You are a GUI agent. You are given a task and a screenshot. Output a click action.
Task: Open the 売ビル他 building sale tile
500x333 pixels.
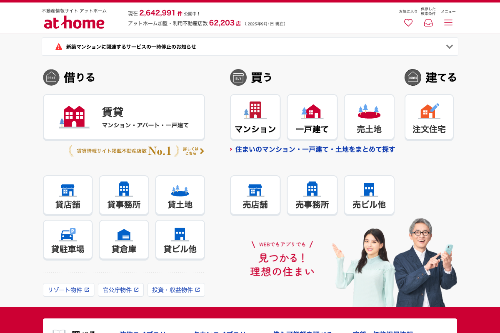(369, 195)
